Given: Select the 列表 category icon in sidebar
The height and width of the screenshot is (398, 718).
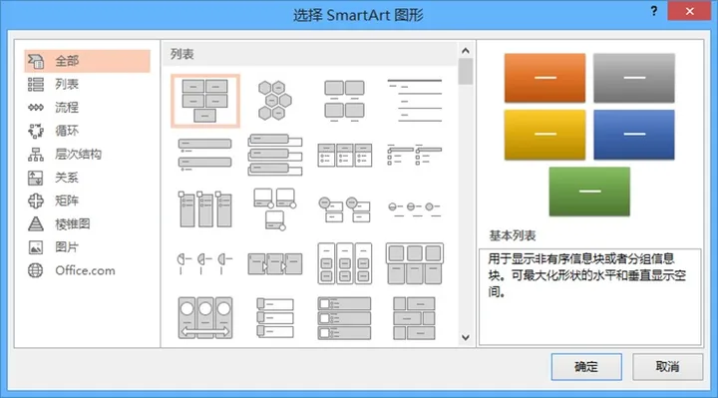Looking at the screenshot, I should pos(36,84).
